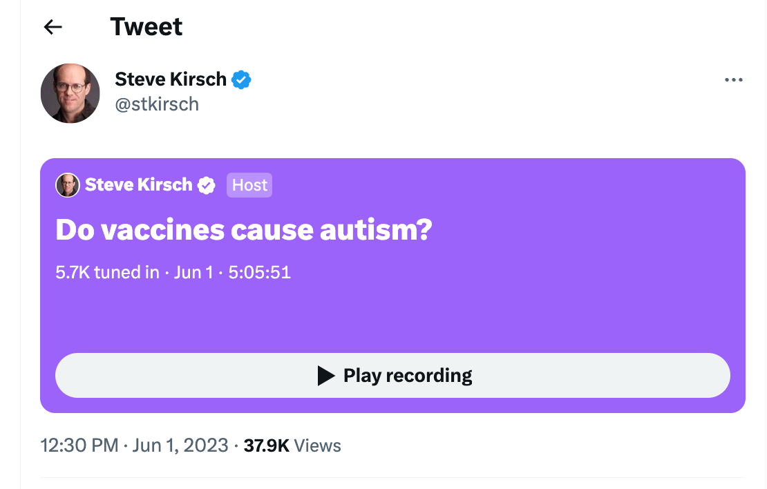Screen dimensions: 767x489
Task: Click the Host label badge
Action: pyautogui.click(x=249, y=185)
